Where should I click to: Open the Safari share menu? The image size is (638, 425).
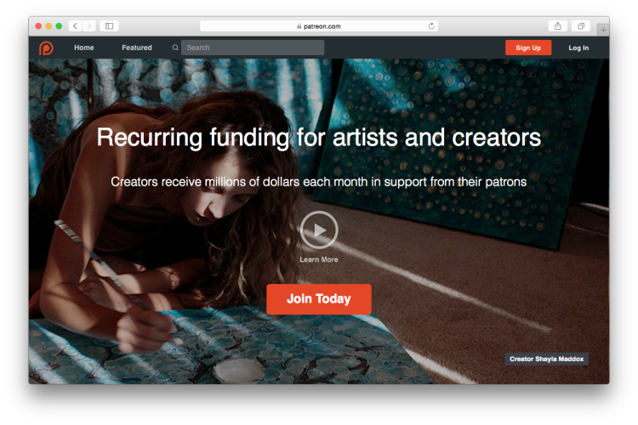pyautogui.click(x=558, y=26)
